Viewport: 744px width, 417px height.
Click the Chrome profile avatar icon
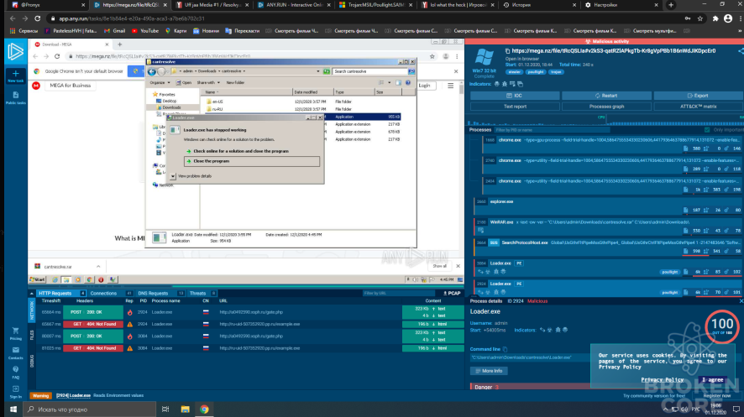point(728,18)
